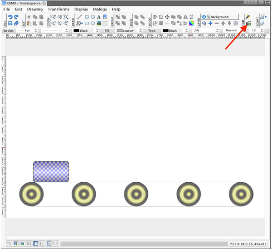Viewport: 272px width, 249px height.
Task: Toggle the grid display icon in bottom bar
Action: (29, 244)
